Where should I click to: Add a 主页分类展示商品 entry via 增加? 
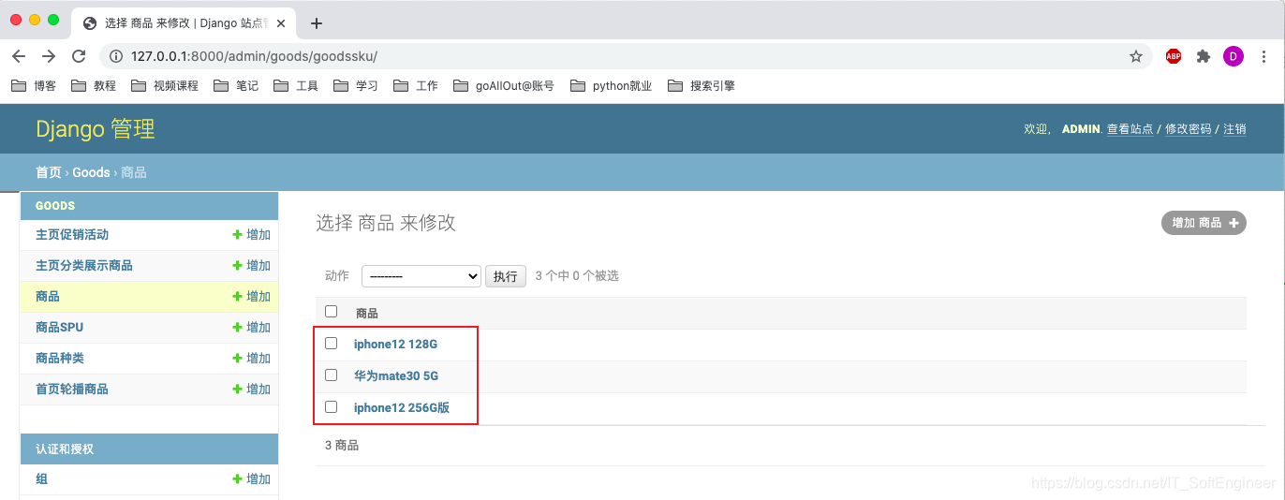(252, 266)
